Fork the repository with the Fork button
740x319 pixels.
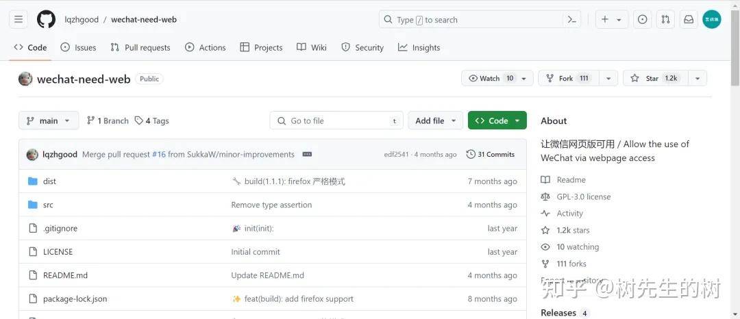[569, 78]
